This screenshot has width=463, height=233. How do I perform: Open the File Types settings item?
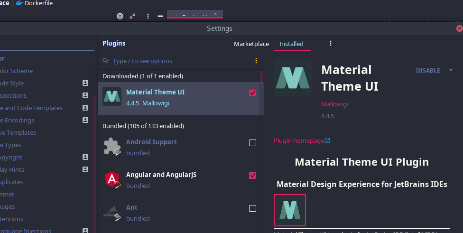pos(10,145)
